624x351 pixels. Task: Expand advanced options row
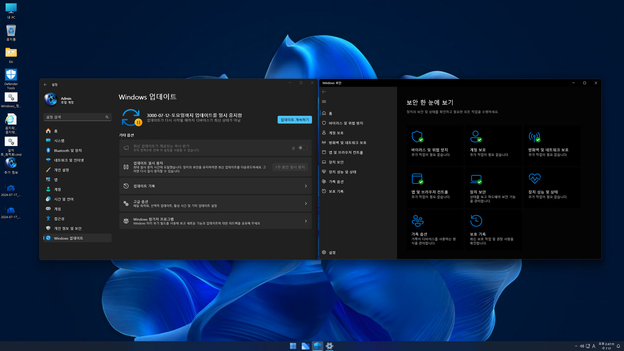coord(215,203)
